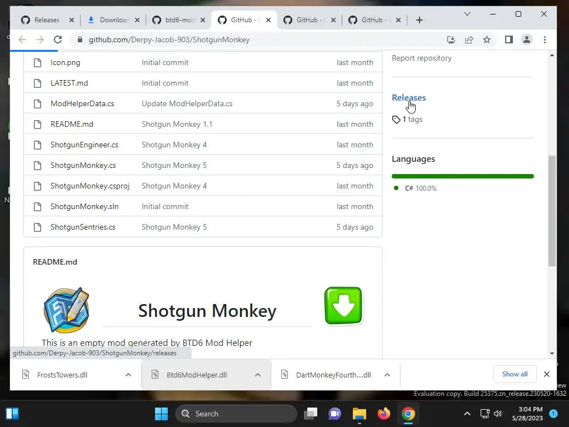Image resolution: width=569 pixels, height=427 pixels.
Task: Open commit 'Update ModHelperData.cs'
Action: (187, 103)
